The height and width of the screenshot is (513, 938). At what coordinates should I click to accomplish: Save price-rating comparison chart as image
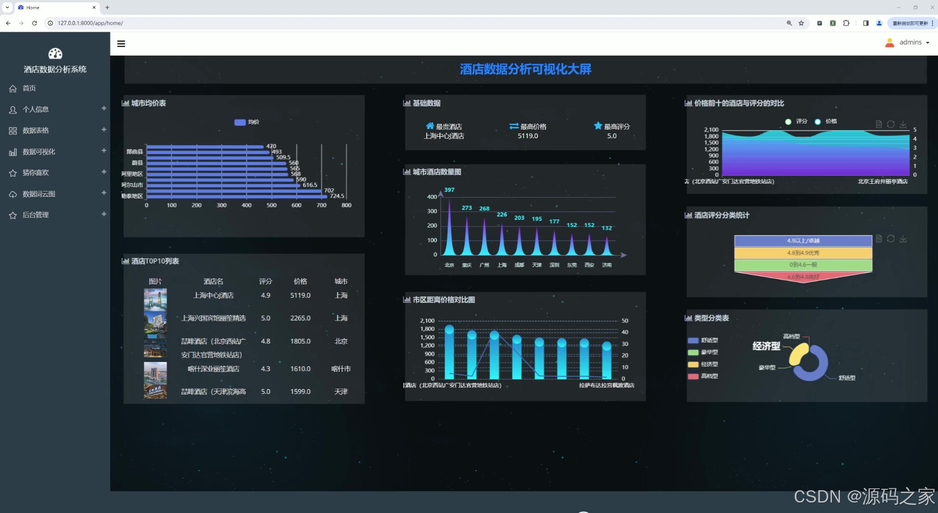coord(903,124)
